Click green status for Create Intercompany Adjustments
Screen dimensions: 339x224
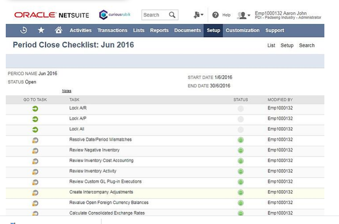pos(241,193)
